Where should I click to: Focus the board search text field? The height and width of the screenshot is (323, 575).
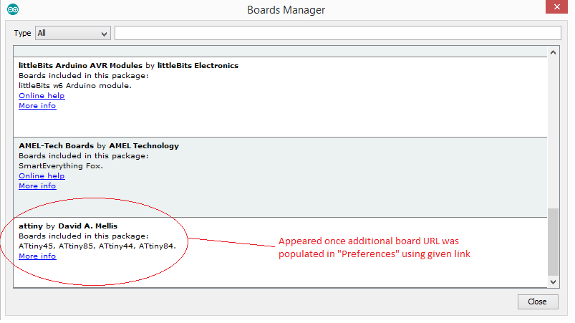click(x=338, y=33)
